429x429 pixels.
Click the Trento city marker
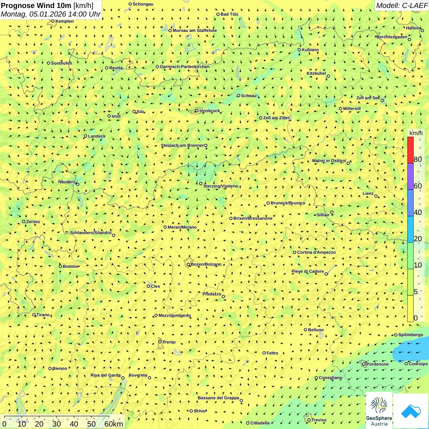(x=160, y=342)
